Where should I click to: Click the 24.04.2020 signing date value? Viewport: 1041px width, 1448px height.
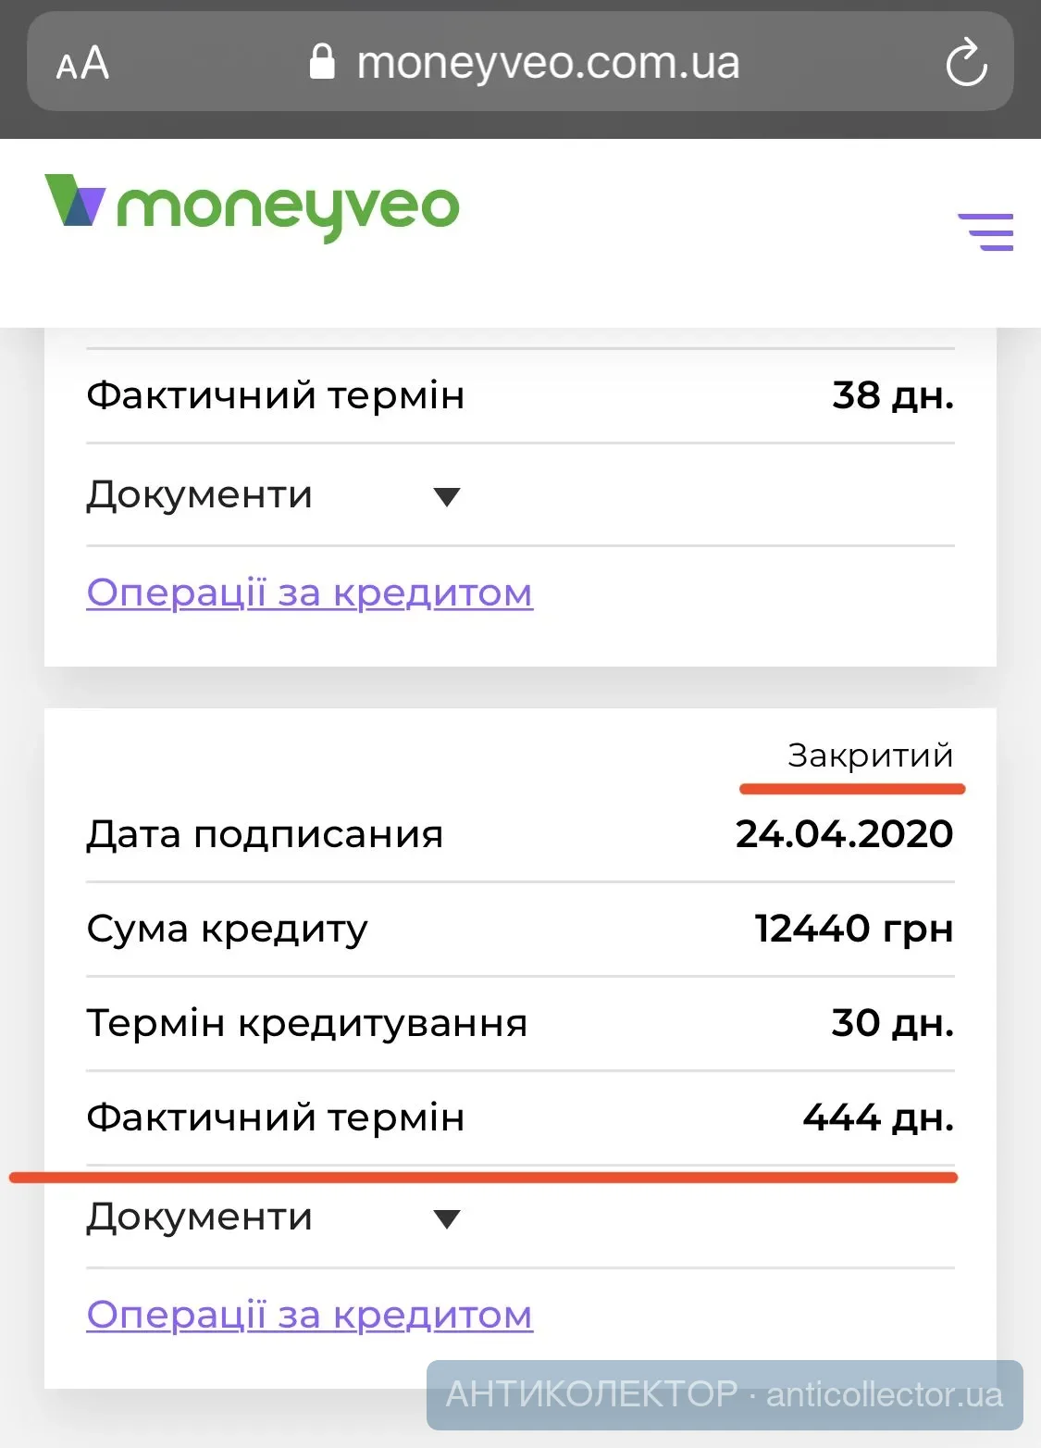tap(844, 834)
